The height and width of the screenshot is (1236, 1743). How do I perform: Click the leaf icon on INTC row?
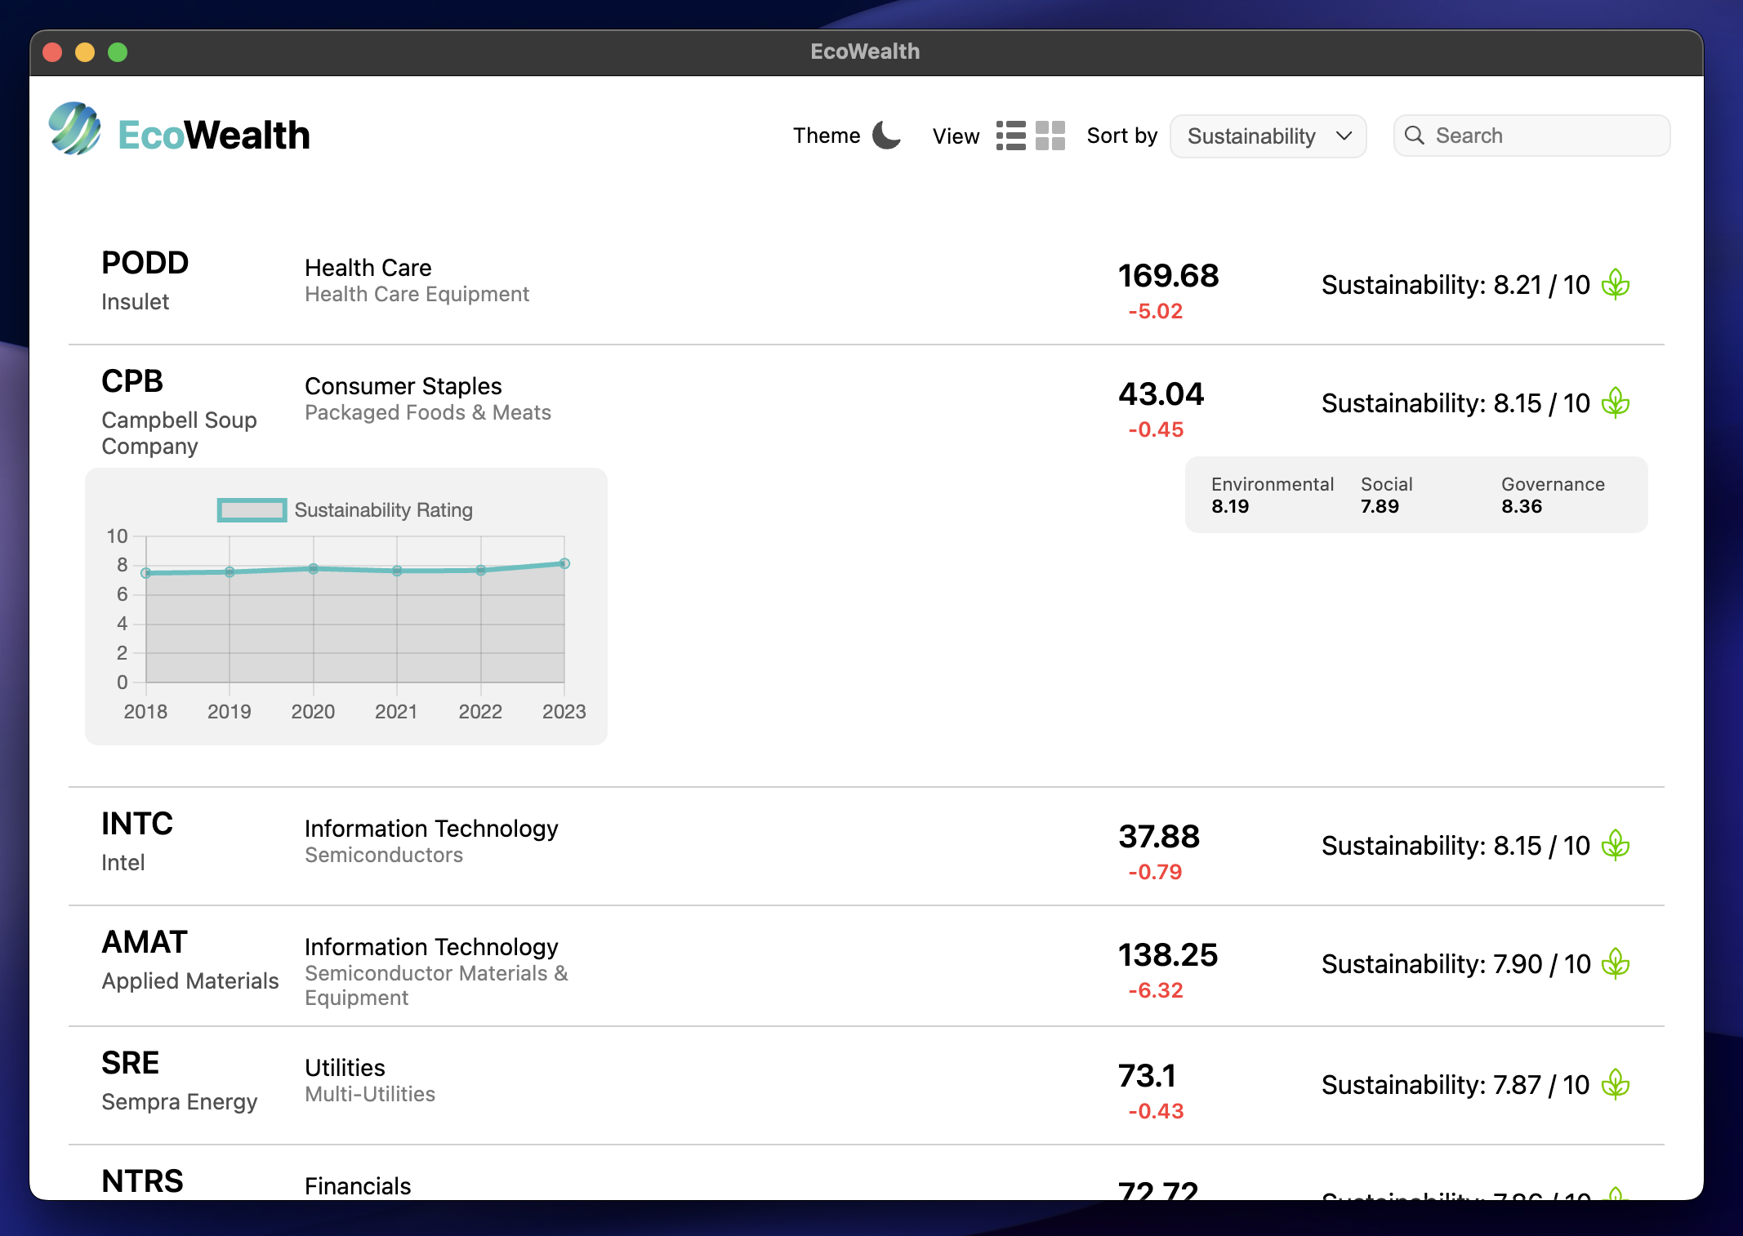1615,845
